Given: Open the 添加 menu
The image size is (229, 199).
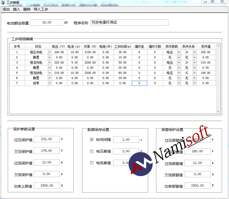Looking at the screenshot, I should click(x=6, y=9).
